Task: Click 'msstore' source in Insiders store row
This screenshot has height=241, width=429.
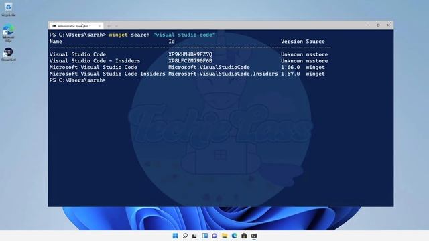Action: click(x=317, y=61)
